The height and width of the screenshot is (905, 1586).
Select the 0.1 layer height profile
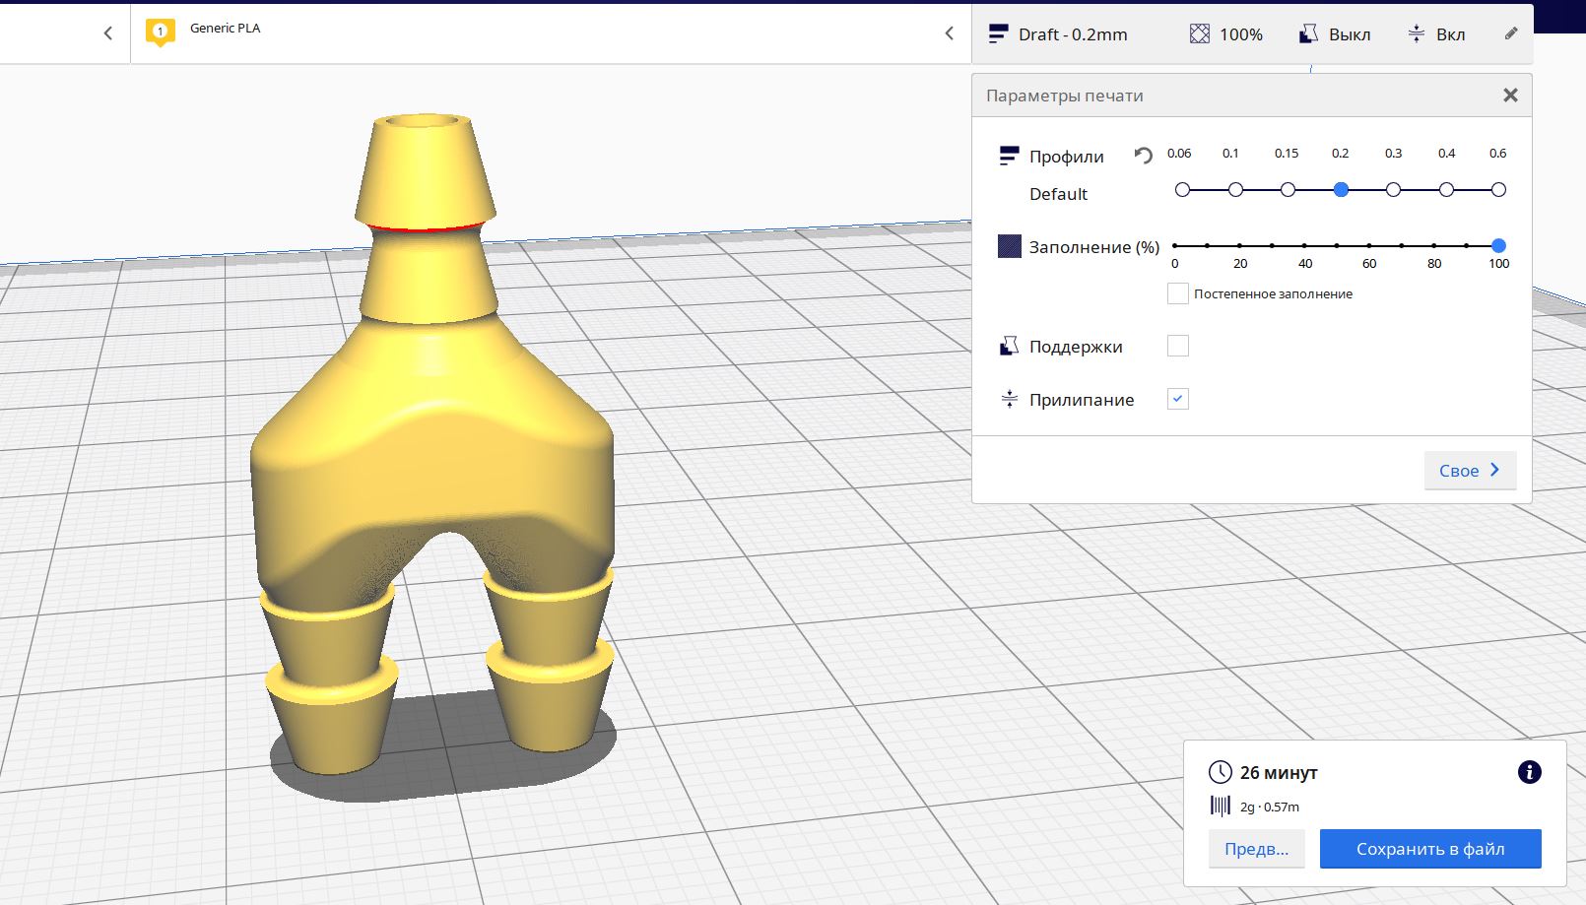(1235, 190)
